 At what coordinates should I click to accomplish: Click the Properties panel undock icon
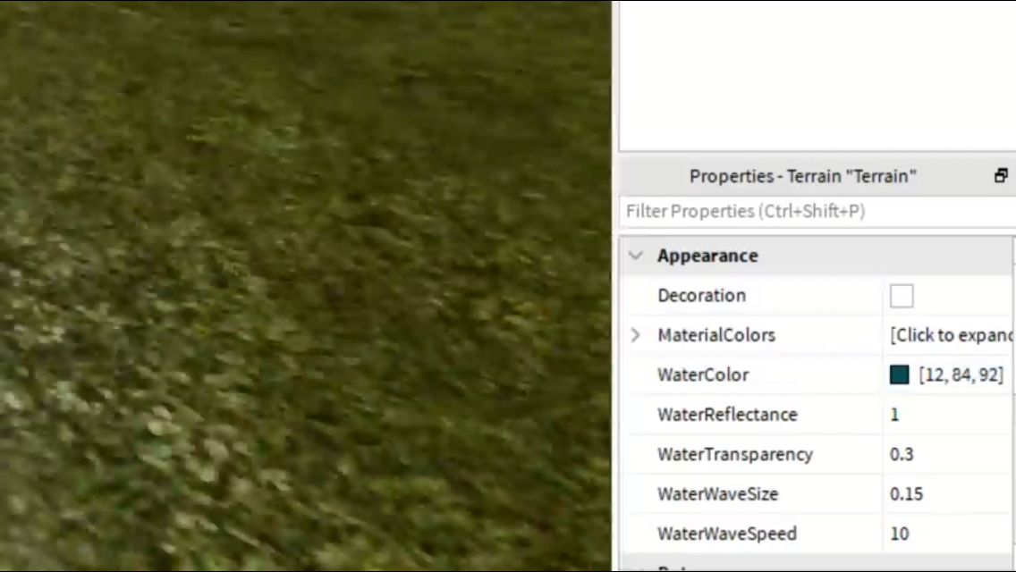tap(1001, 175)
